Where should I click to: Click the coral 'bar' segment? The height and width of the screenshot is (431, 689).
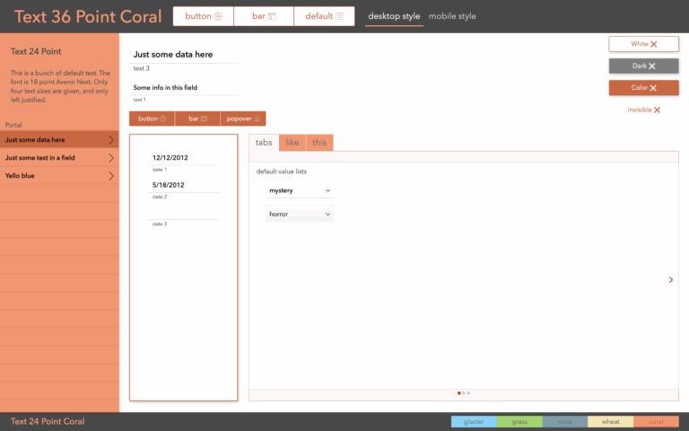197,119
